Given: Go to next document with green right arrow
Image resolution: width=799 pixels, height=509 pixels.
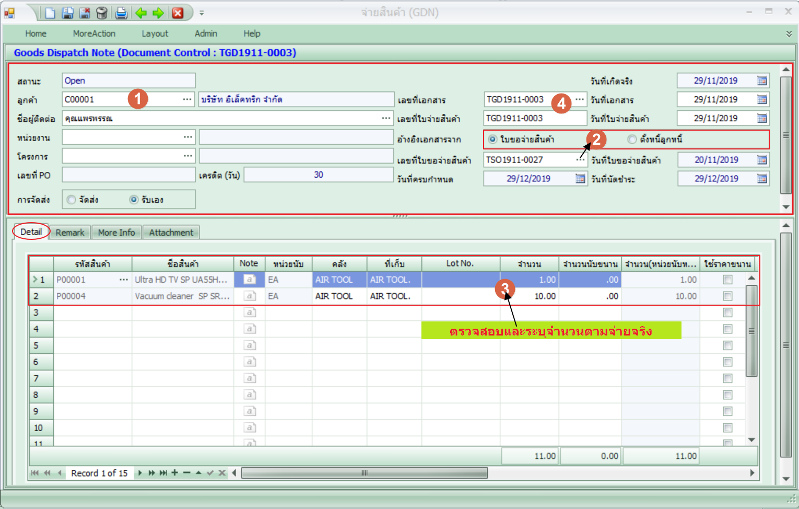Looking at the screenshot, I should (158, 13).
